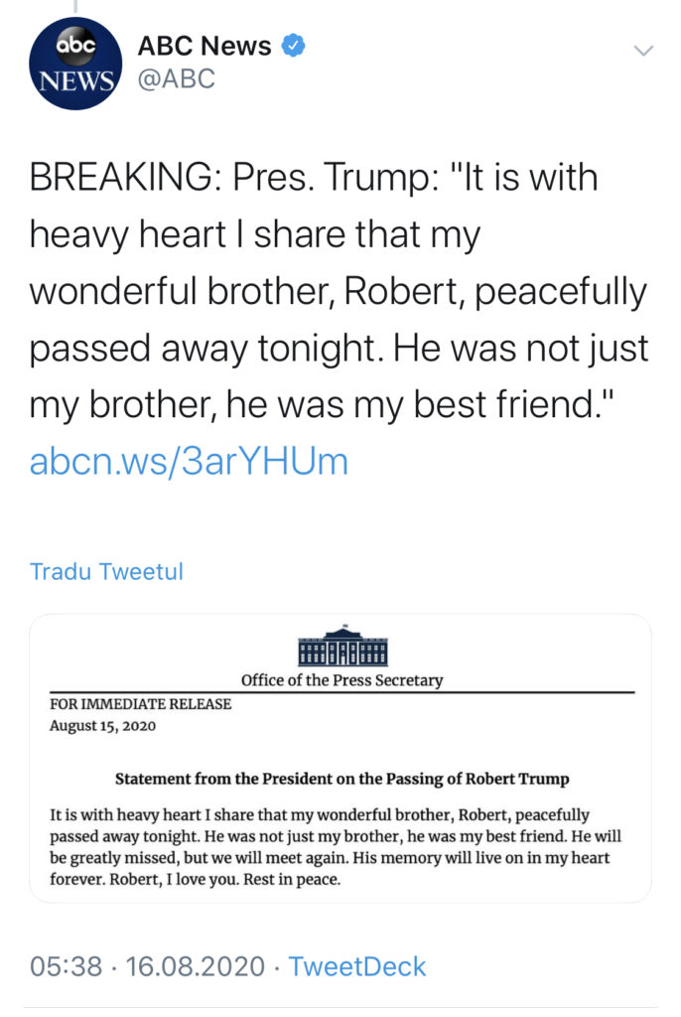Click the statement's body paragraph text
This screenshot has width=681, height=1017.
[x=342, y=847]
